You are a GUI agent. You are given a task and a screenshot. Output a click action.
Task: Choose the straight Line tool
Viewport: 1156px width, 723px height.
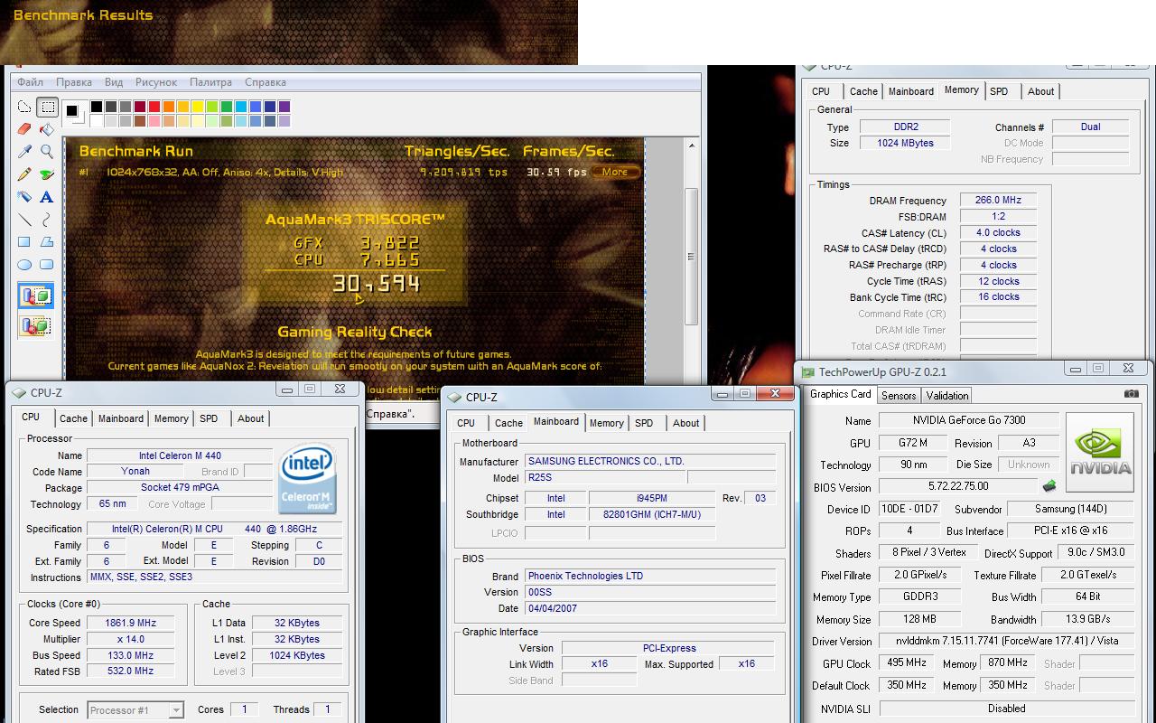click(x=24, y=220)
